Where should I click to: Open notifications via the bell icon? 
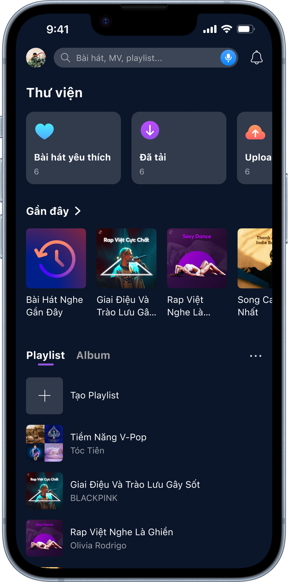[256, 58]
